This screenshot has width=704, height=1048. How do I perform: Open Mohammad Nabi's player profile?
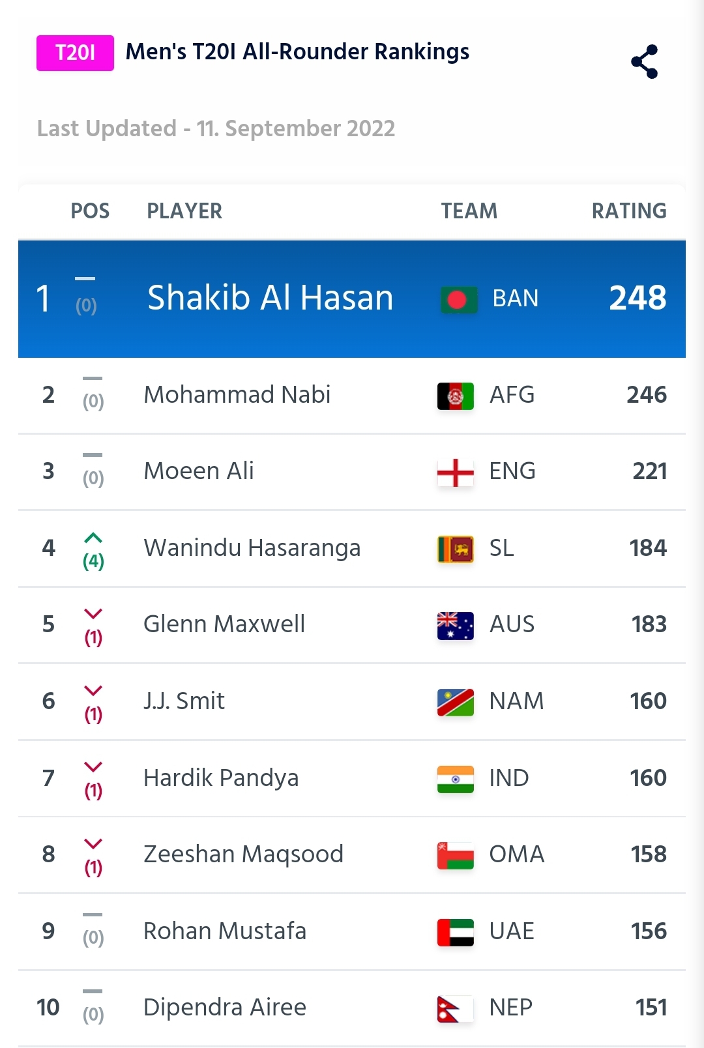[237, 395]
